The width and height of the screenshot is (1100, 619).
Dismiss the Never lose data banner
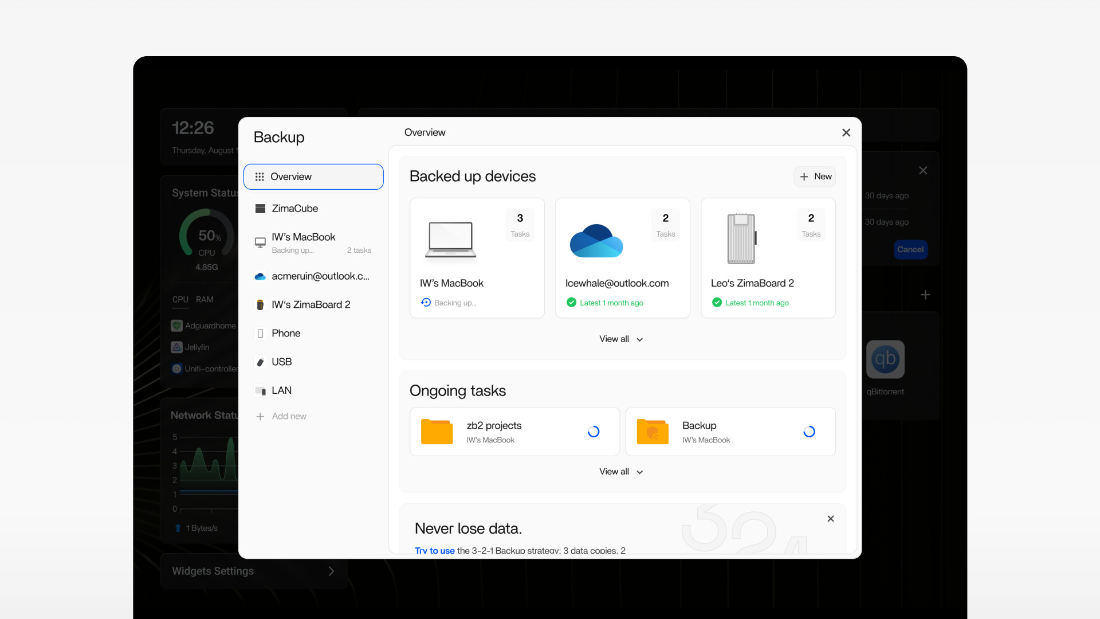pyautogui.click(x=831, y=519)
